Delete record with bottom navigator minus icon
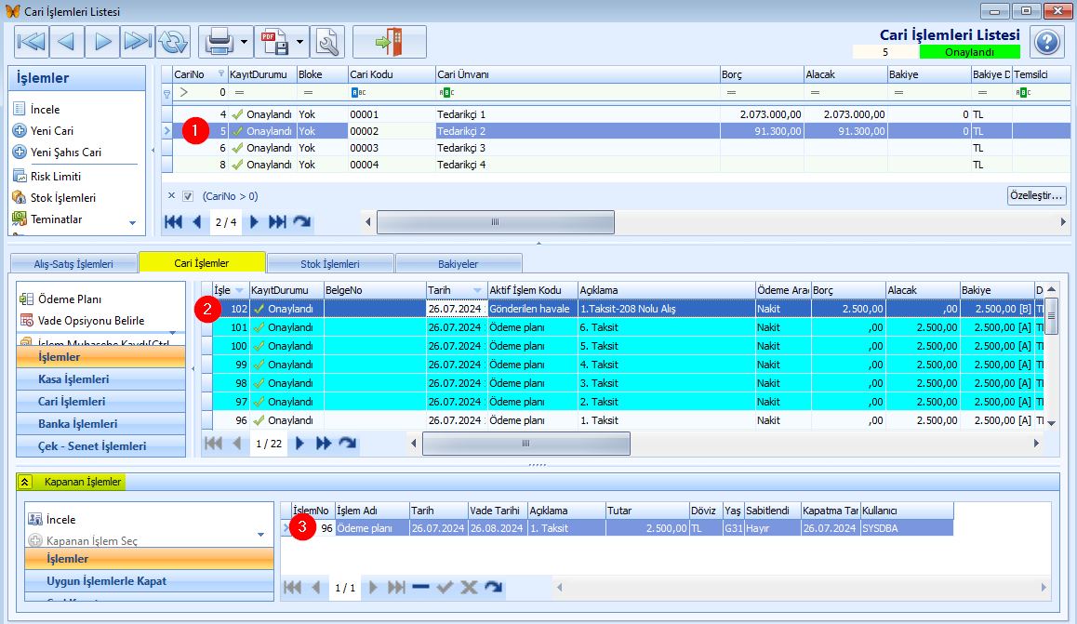The image size is (1077, 624). (x=421, y=587)
